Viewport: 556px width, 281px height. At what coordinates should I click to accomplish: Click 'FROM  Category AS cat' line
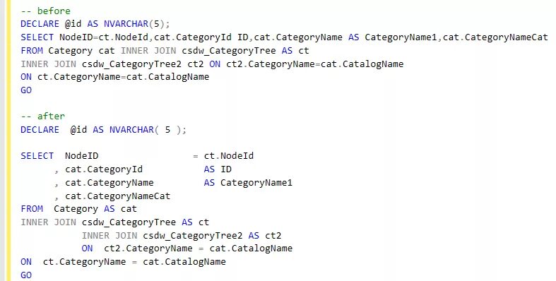[x=78, y=209]
